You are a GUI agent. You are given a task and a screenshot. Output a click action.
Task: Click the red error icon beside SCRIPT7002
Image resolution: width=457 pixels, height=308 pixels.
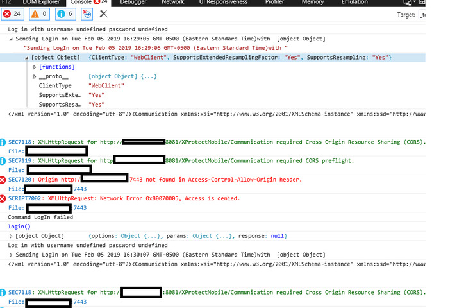point(3,199)
